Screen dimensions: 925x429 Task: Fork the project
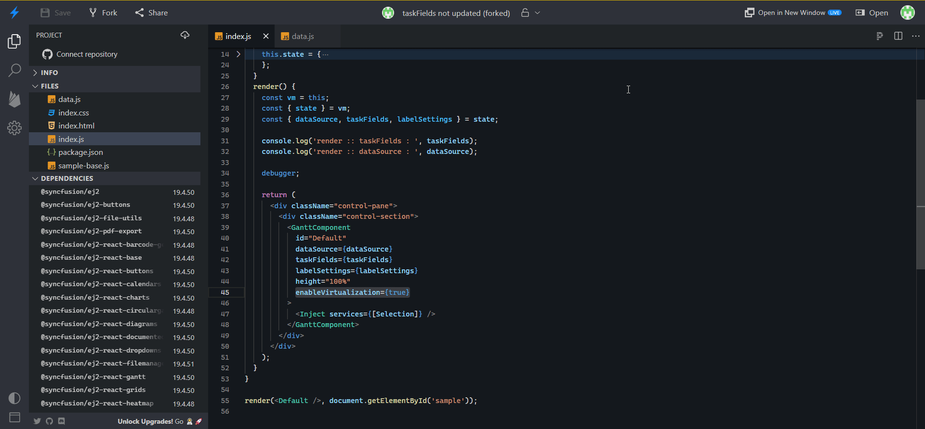click(x=103, y=13)
